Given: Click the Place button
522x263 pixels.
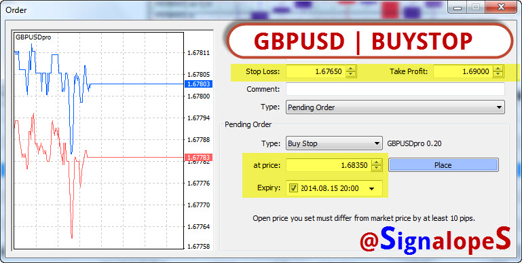Looking at the screenshot, I should [x=443, y=165].
